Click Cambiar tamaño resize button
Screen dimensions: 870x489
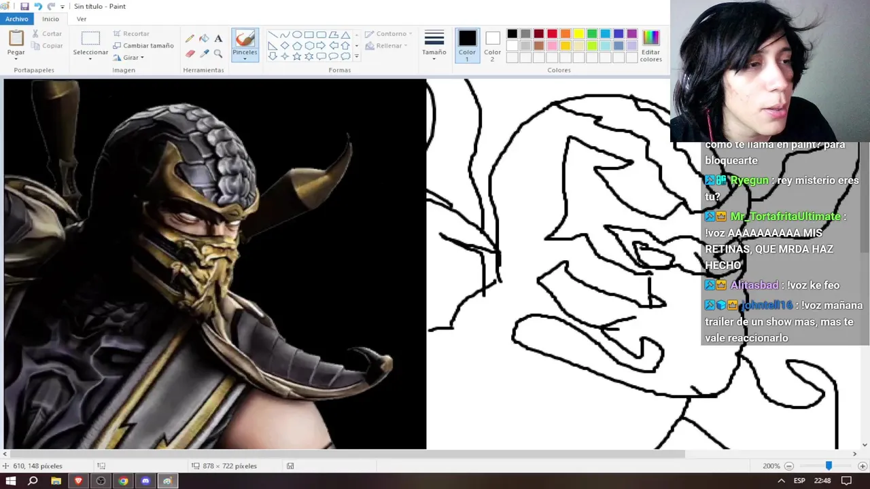(x=143, y=46)
